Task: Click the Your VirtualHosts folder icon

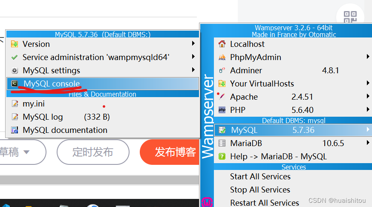Action: tap(222, 83)
